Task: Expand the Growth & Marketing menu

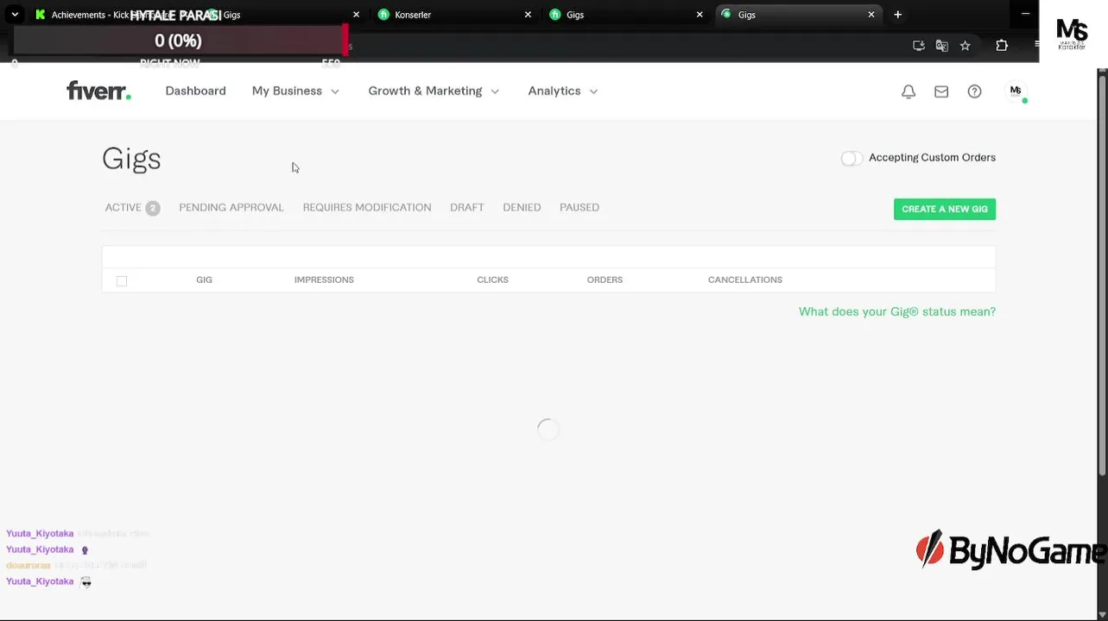Action: pos(434,91)
